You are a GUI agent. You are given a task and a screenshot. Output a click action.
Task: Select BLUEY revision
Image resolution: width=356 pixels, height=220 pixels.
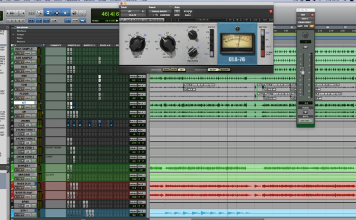[213, 69]
